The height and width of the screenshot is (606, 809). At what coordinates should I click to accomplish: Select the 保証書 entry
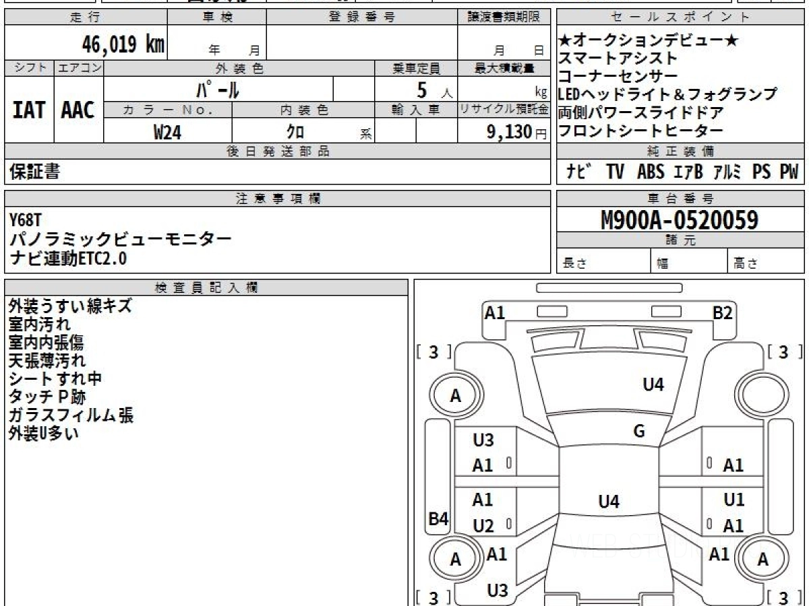(x=34, y=172)
